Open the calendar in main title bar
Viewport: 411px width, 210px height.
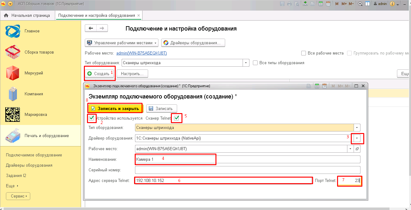[328, 4]
